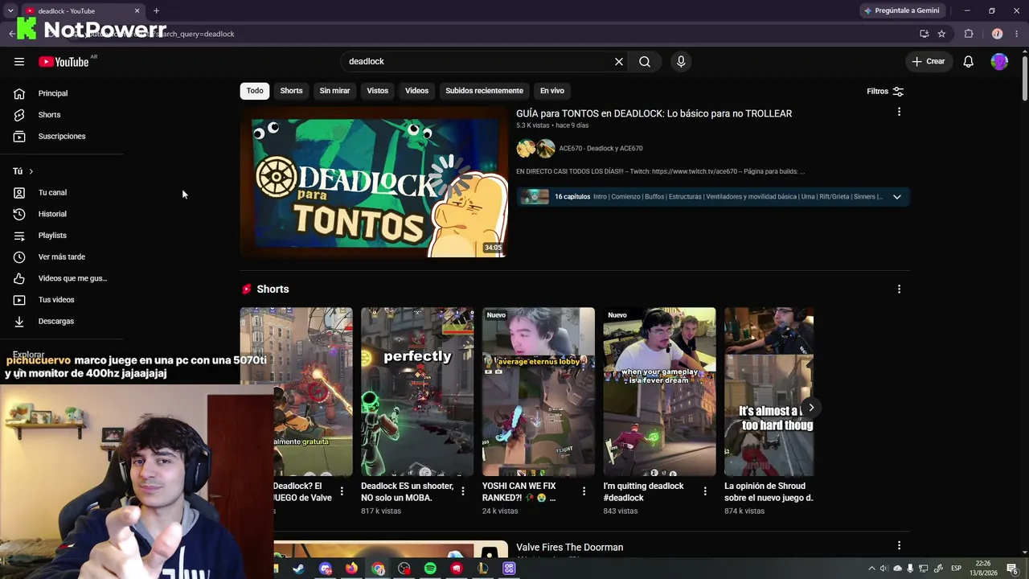Select the Vistos filter chip
The image size is (1029, 579).
pyautogui.click(x=378, y=91)
